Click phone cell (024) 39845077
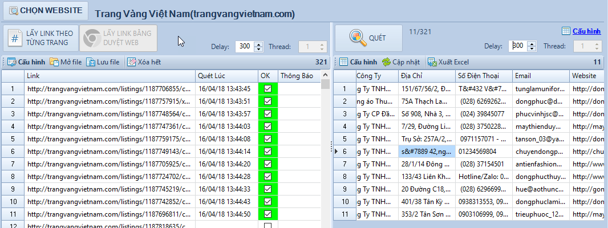This screenshot has height=228, width=608. click(x=484, y=114)
